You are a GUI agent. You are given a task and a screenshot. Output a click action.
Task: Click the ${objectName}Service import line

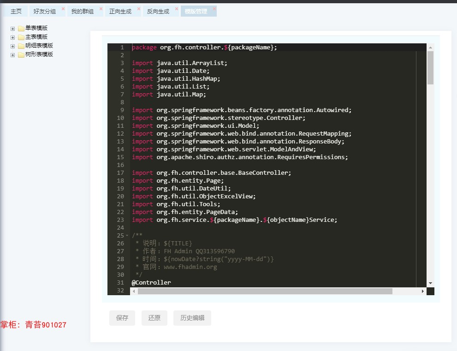(x=235, y=220)
